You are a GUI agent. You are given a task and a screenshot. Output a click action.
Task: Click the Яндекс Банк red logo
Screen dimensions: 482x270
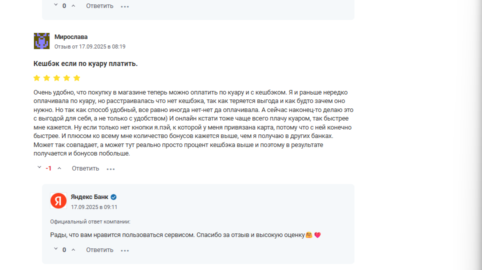point(58,201)
